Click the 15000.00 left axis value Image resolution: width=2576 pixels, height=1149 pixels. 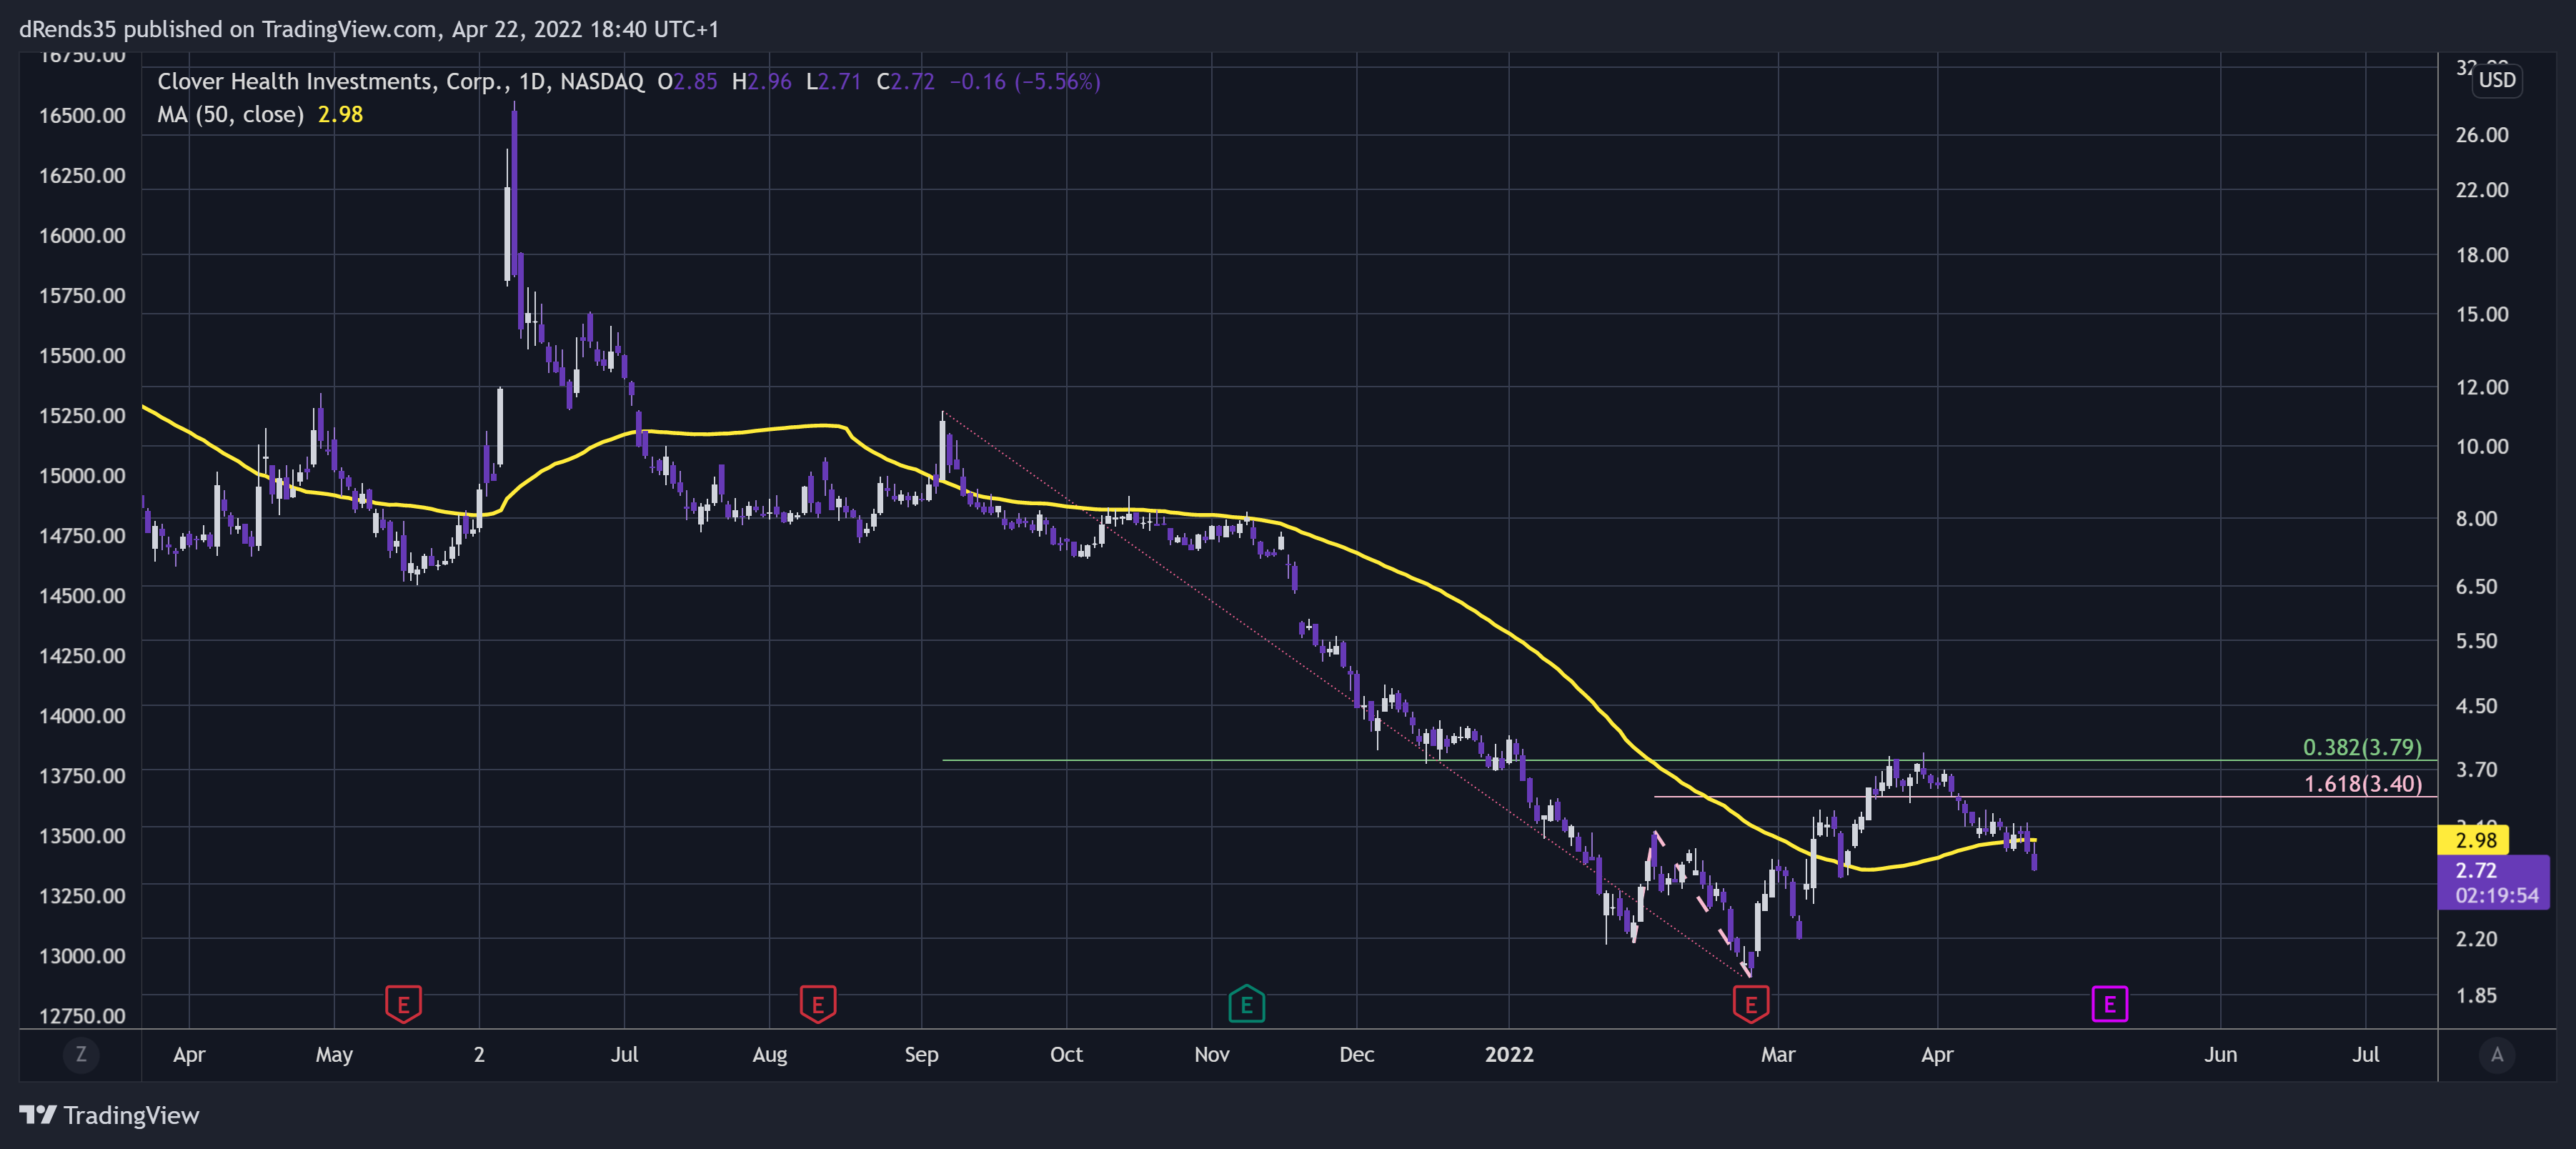82,475
